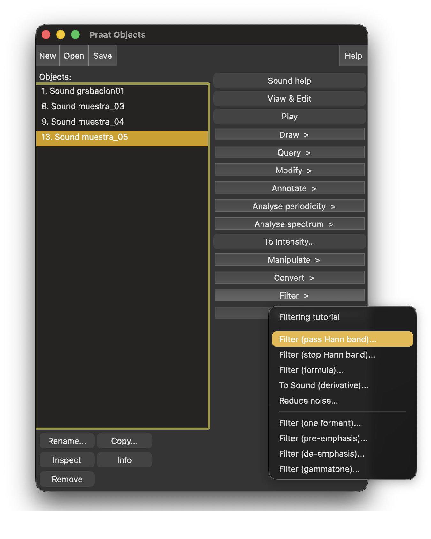Screen dimensions: 431x539
Task: Select Sound grabacion01 in the objects list
Action: click(x=83, y=91)
